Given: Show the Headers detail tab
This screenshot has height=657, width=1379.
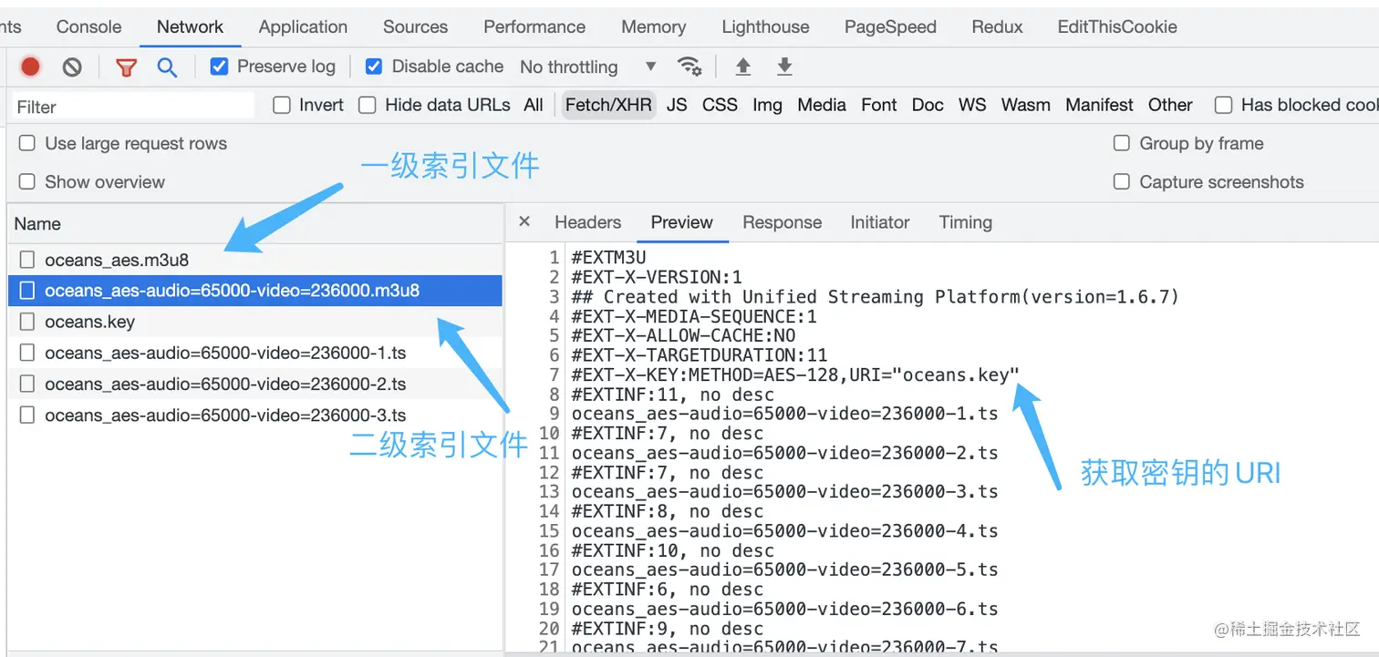Looking at the screenshot, I should coord(588,221).
